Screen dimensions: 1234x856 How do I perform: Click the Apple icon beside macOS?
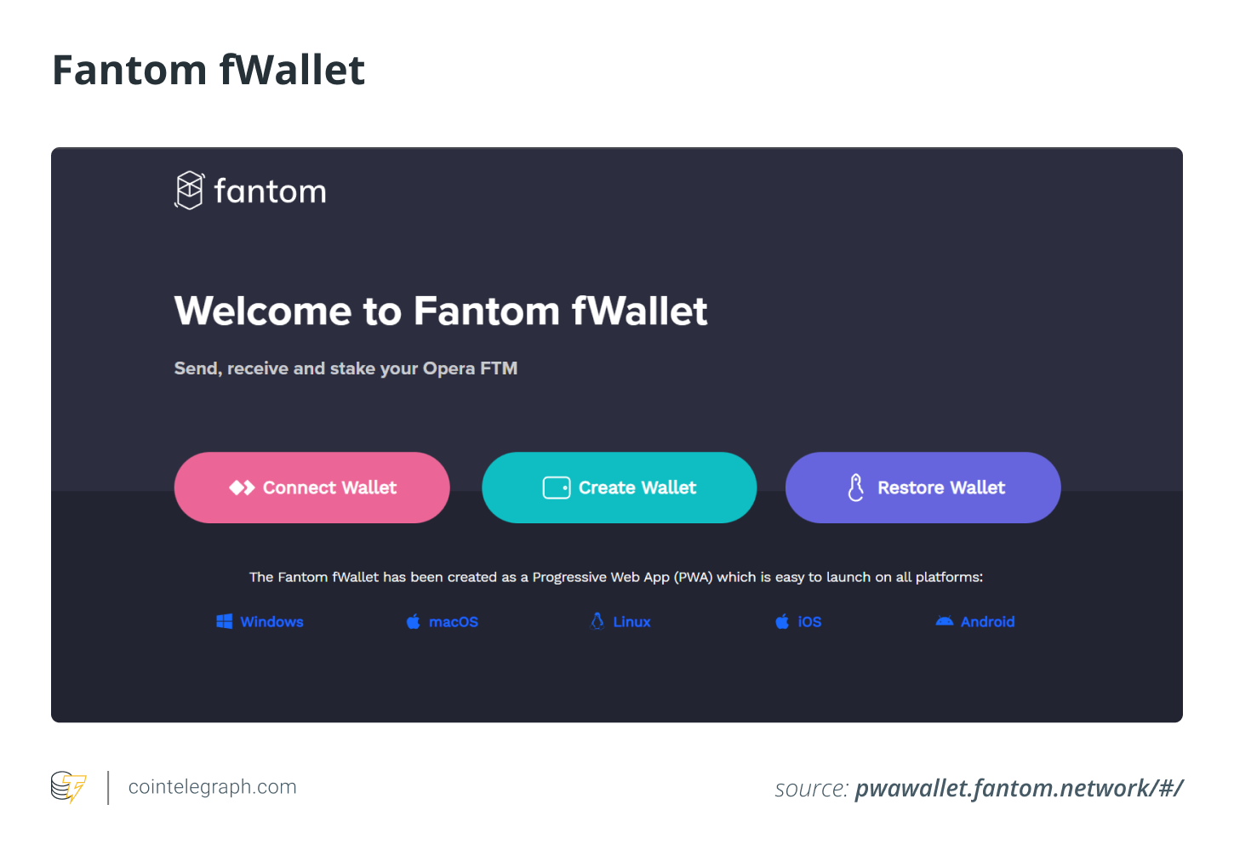click(414, 622)
